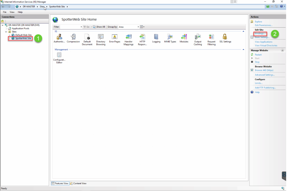This screenshot has width=287, height=191.
Task: Open the Filter dropdown
Action: [81, 27]
